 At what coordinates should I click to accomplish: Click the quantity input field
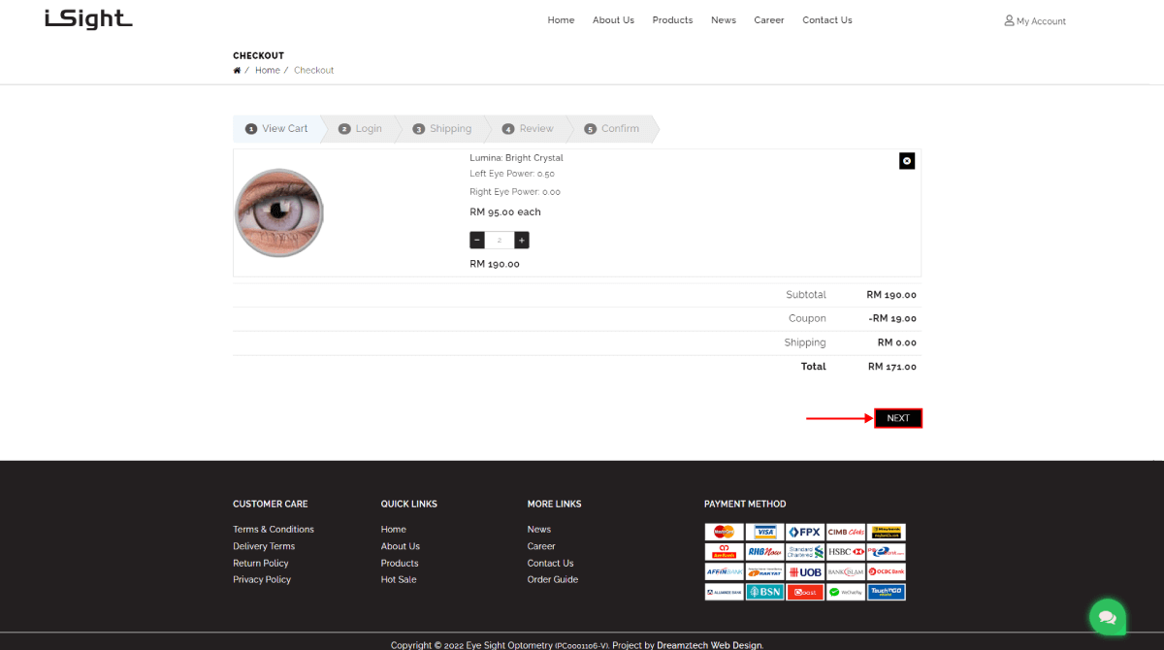pyautogui.click(x=500, y=240)
